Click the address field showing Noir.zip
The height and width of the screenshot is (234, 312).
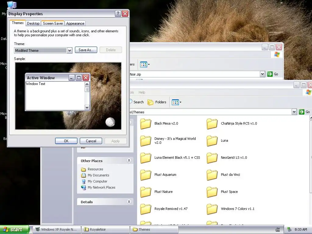195,74
